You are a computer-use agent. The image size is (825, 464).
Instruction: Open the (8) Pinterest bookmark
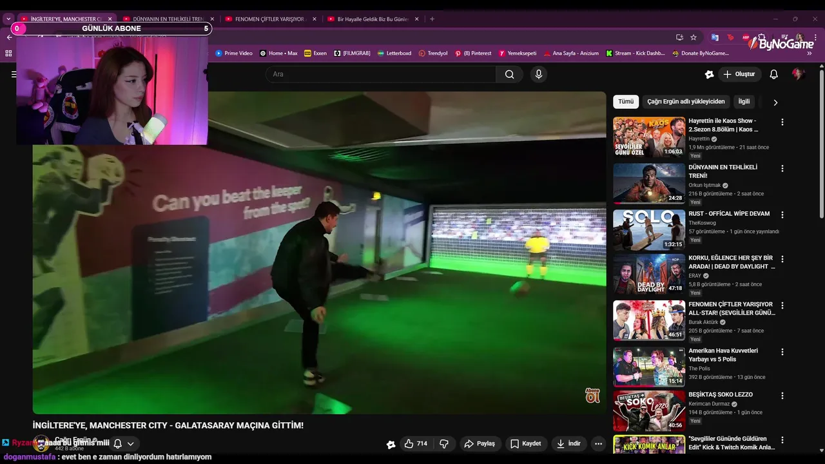[x=473, y=53]
